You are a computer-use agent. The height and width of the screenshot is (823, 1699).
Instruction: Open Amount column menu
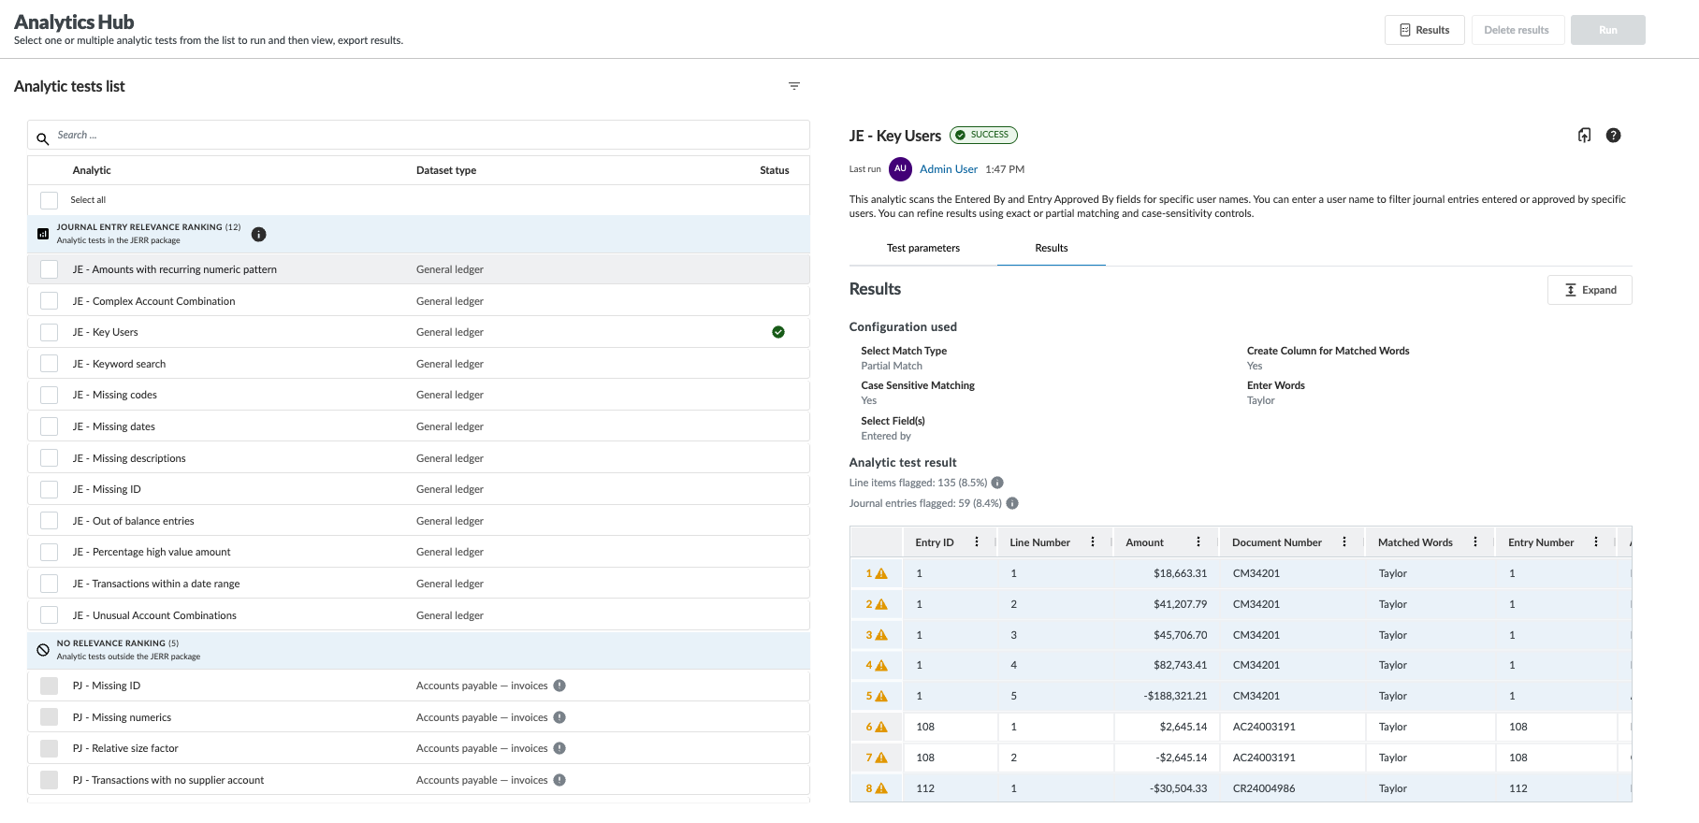[1198, 541]
